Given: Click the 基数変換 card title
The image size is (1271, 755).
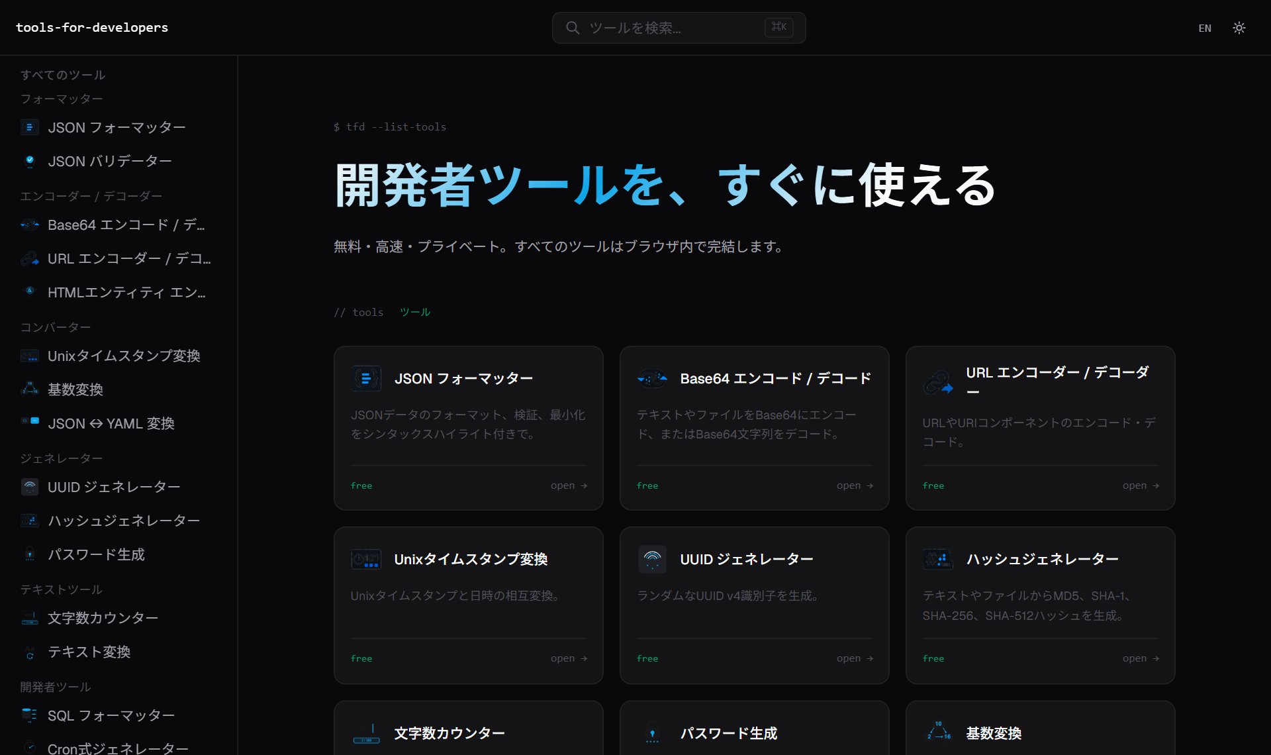Looking at the screenshot, I should (994, 733).
